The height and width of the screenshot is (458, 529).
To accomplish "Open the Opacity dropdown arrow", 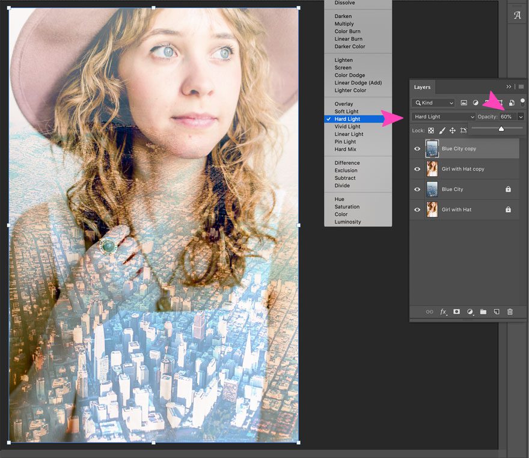I will tap(521, 116).
